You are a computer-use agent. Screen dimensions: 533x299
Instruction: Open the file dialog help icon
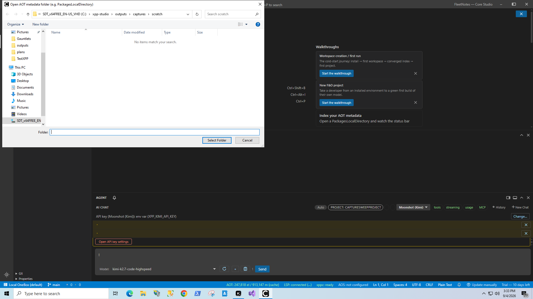click(x=258, y=24)
